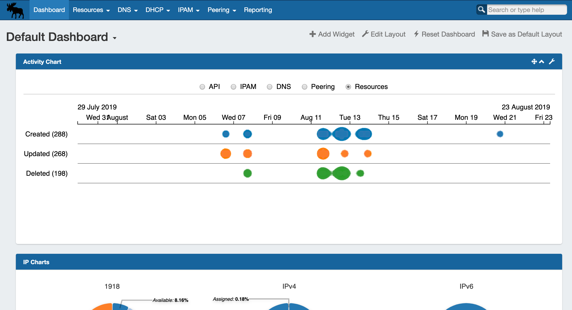Viewport: 572px width, 310px height.
Task: Collapse the Activity Chart widget
Action: [542, 62]
